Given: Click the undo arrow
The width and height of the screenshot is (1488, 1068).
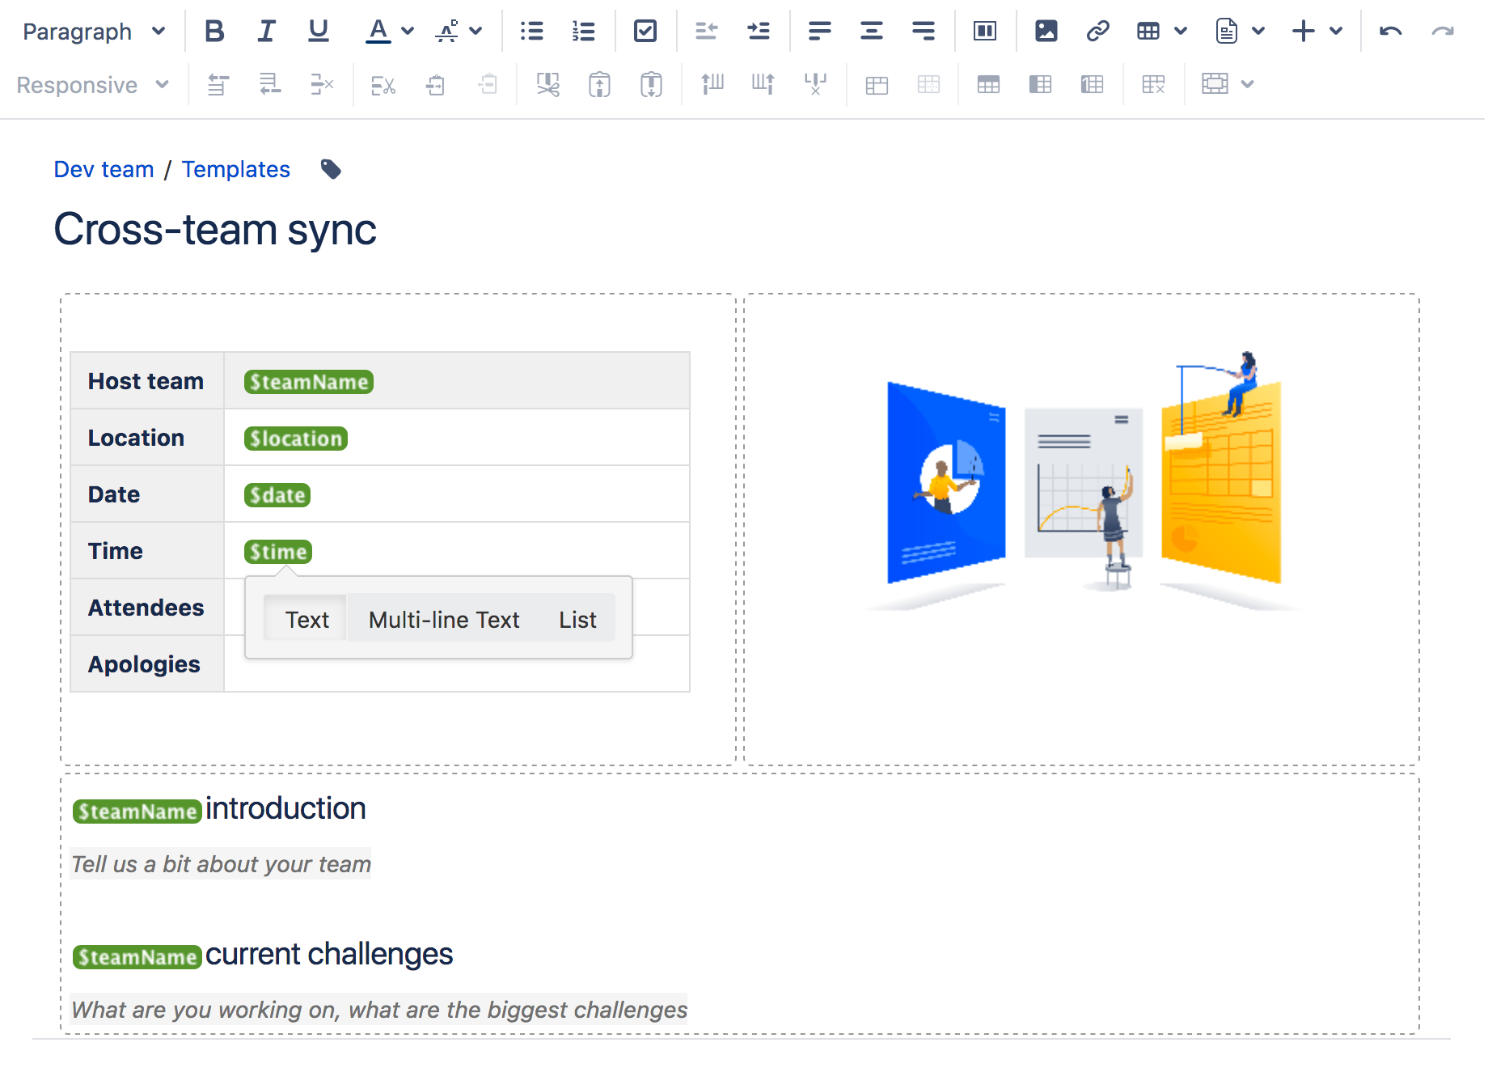Looking at the screenshot, I should pos(1390,31).
